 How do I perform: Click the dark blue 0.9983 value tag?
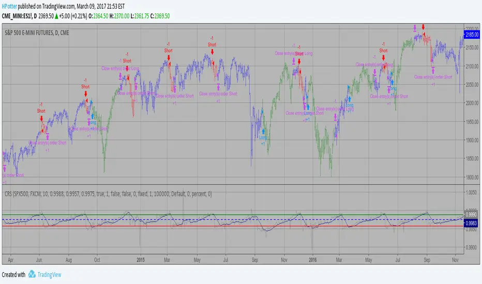[x=471, y=223]
